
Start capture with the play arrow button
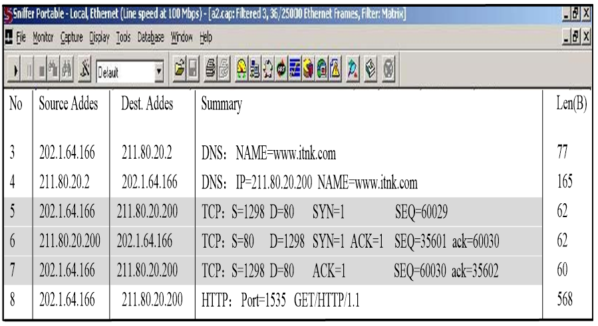click(x=15, y=70)
